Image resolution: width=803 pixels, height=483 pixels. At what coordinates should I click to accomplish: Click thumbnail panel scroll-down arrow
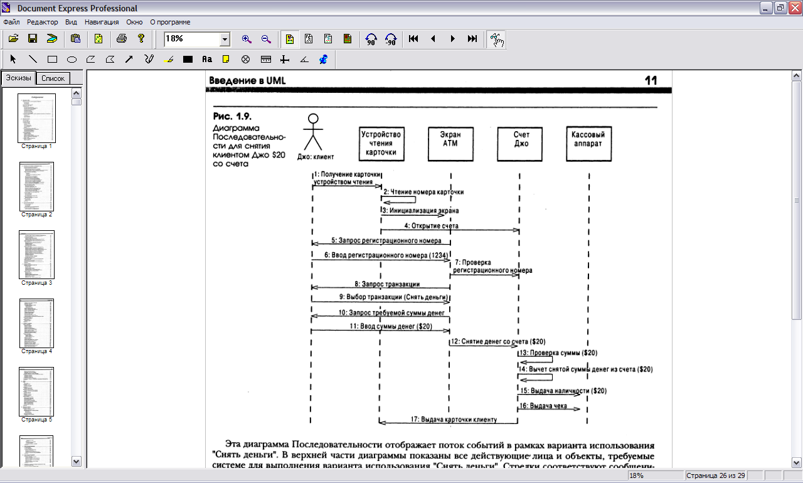pyautogui.click(x=77, y=462)
